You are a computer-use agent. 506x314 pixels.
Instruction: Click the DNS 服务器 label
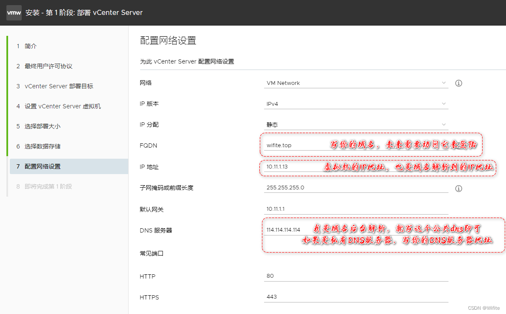156,230
